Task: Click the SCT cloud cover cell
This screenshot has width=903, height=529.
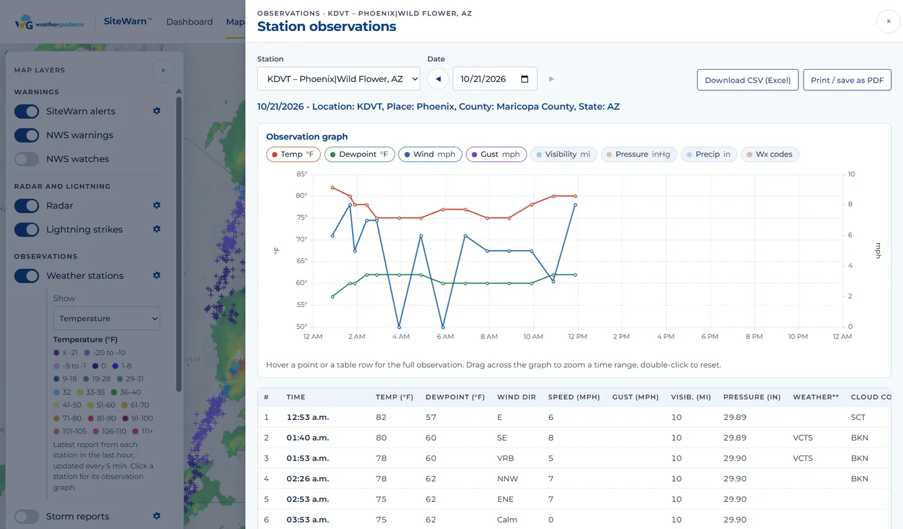Action: (x=858, y=417)
